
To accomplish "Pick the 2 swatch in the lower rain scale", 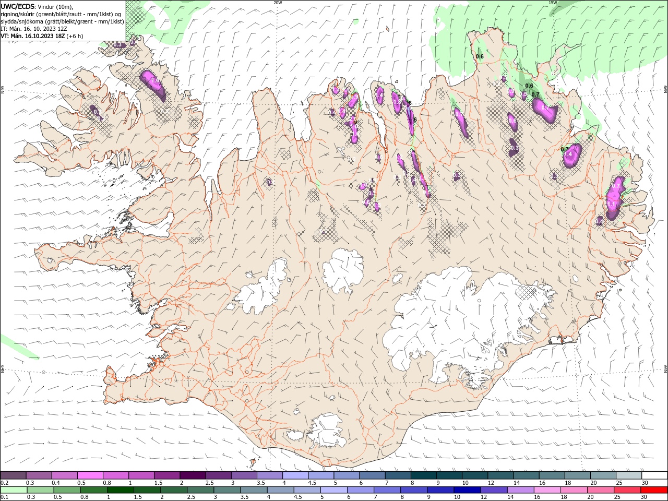I will [173, 490].
